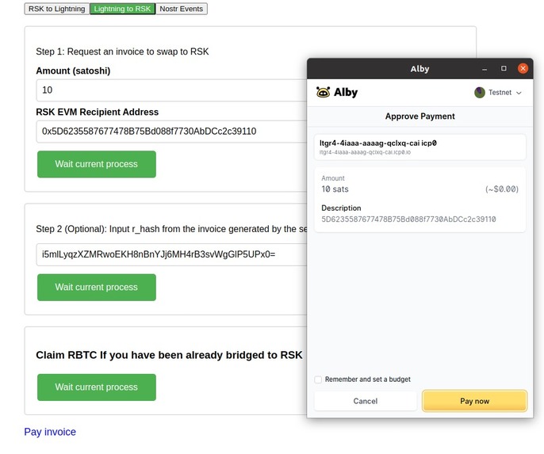Click the Alby bee logo icon
This screenshot has width=544, height=454.
(323, 92)
